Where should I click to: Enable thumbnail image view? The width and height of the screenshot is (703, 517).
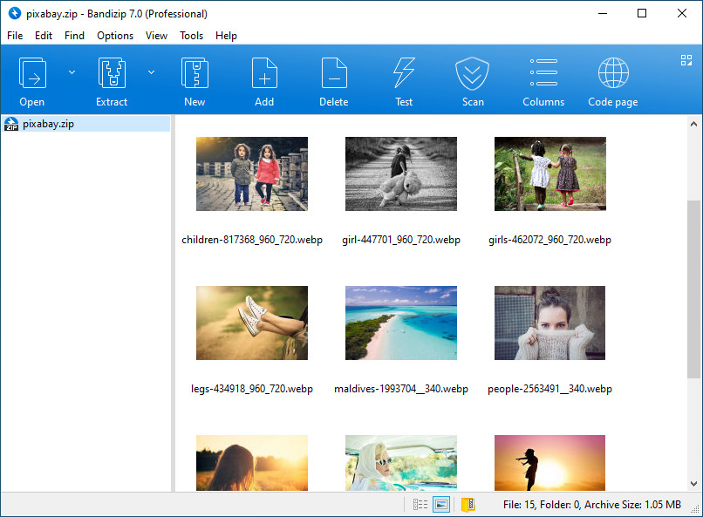(441, 504)
